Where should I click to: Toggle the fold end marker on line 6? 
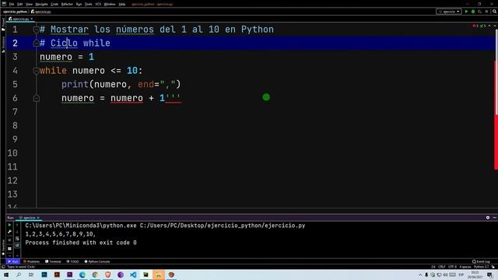(x=37, y=98)
